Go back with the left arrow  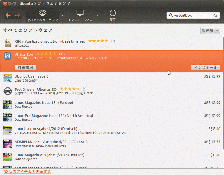coord(8,15)
